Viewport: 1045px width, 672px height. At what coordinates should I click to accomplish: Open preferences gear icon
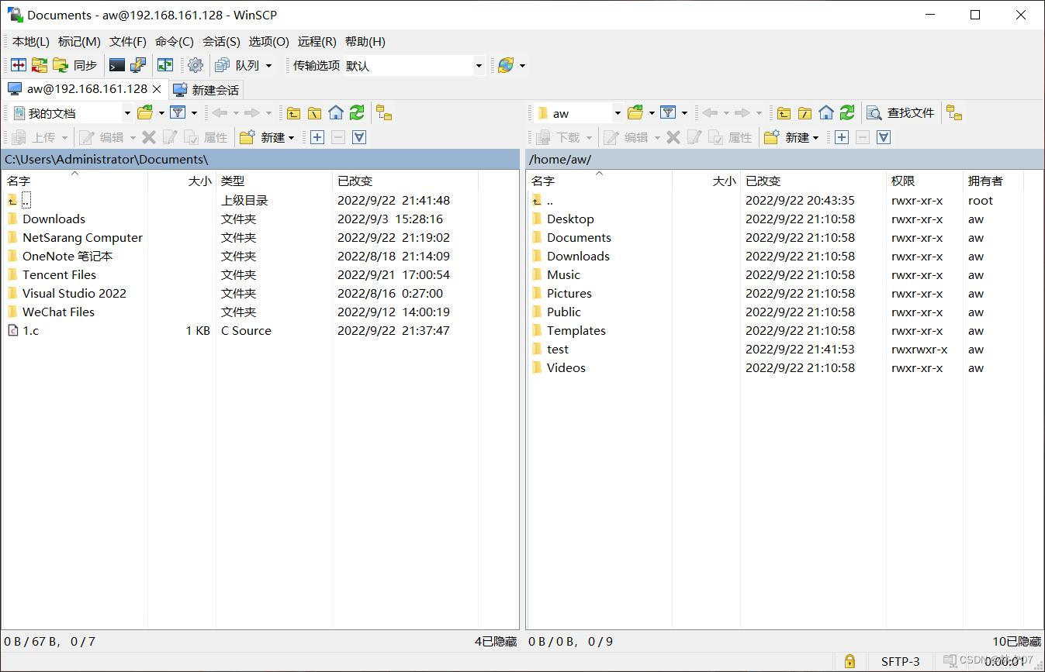point(196,65)
